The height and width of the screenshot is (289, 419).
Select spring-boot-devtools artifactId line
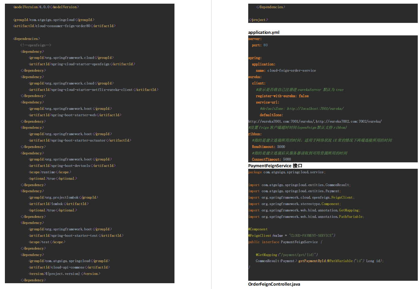[72, 166]
